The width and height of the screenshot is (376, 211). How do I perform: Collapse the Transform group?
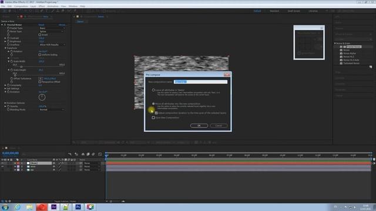tap(5, 48)
